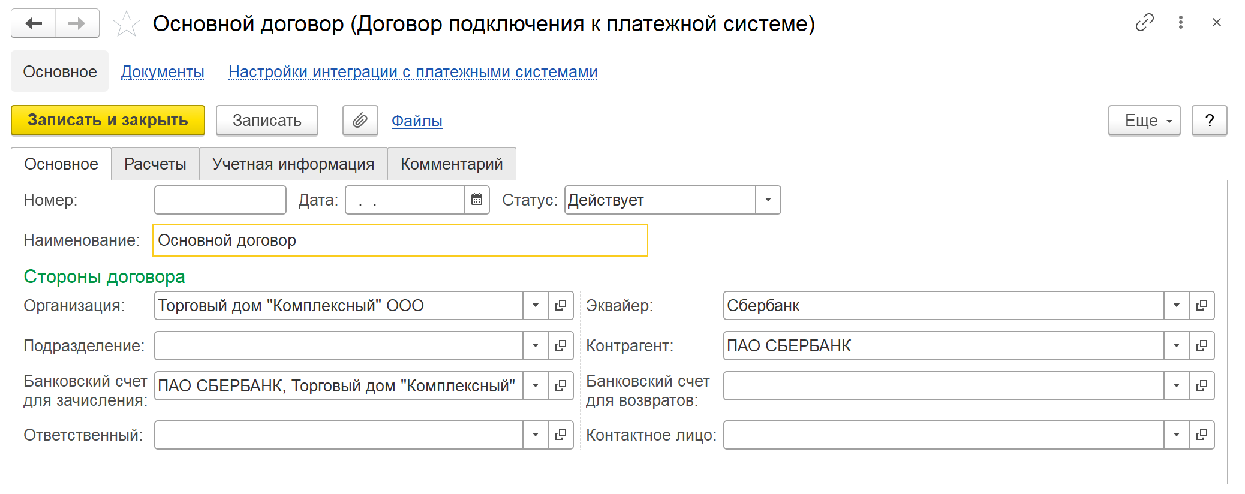This screenshot has height=494, width=1245.
Task: Switch to the Расчеты tab
Action: point(155,164)
